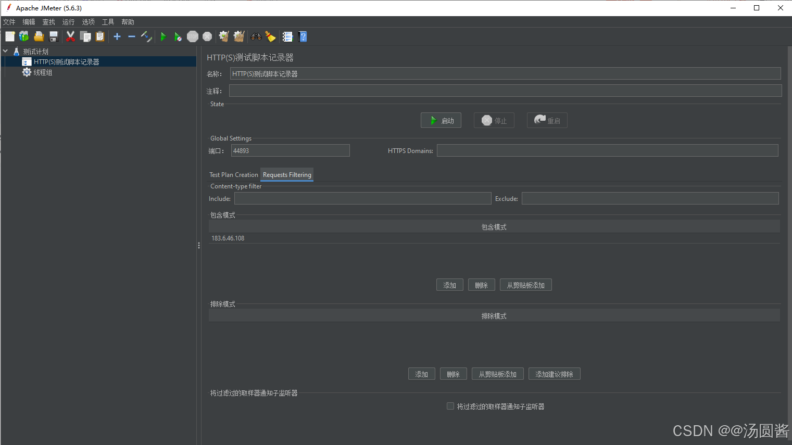Select HTTP(S)测试脚本记录器 in the tree

[66, 62]
